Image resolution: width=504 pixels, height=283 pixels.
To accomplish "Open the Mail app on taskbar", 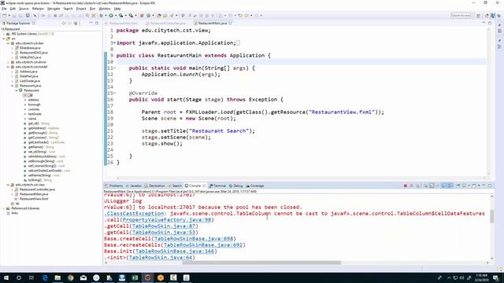I will [x=83, y=277].
